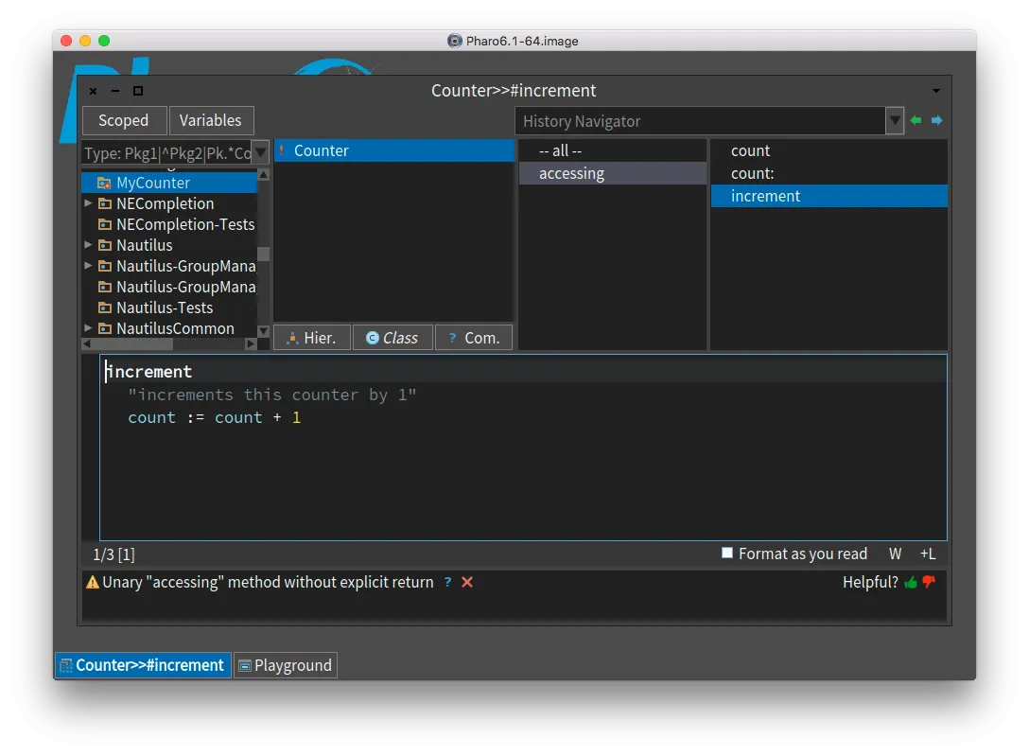The image size is (1029, 756).
Task: Toggle the Hier. hierarchy view button
Action: pyautogui.click(x=312, y=337)
